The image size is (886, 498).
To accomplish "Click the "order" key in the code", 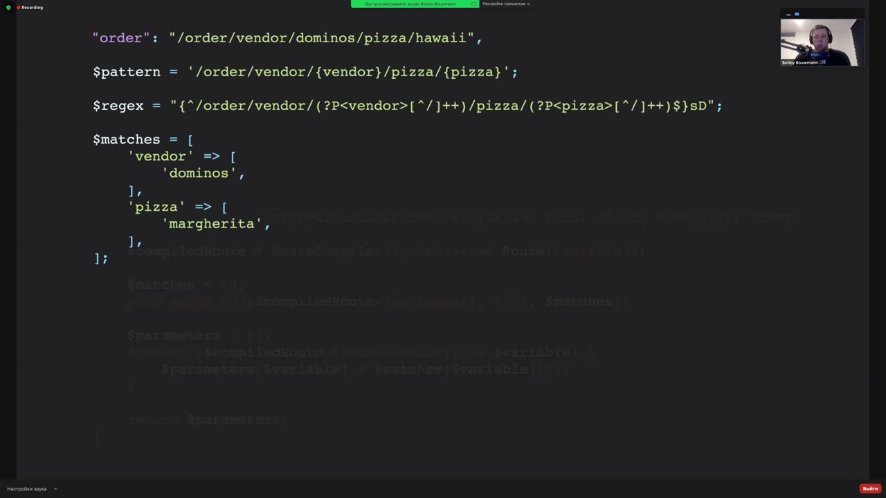I will [121, 38].
